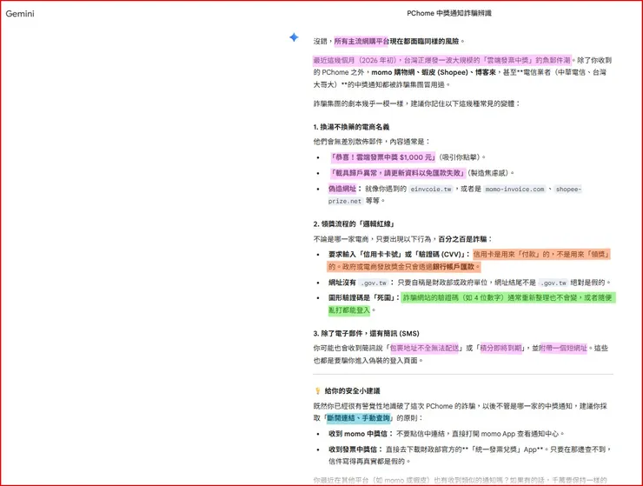Click bold text '收到發票中獎信：'
Screen dimensions: 643x486
tap(355, 449)
